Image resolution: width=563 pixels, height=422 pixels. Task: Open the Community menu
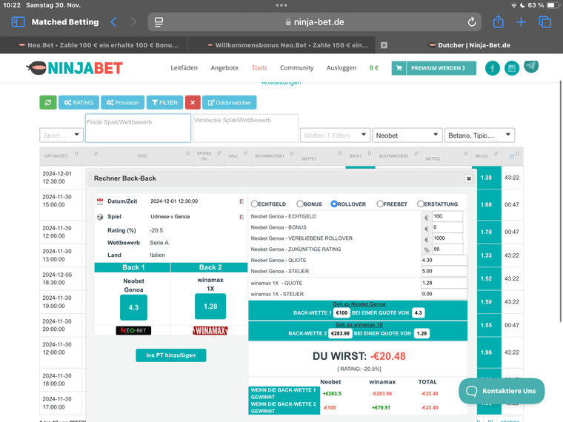coord(296,68)
